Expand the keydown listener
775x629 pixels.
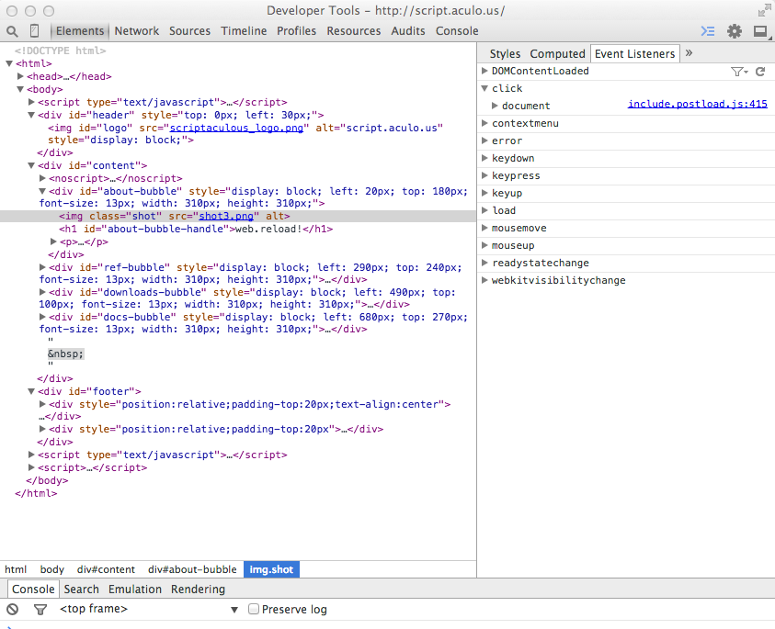[484, 158]
